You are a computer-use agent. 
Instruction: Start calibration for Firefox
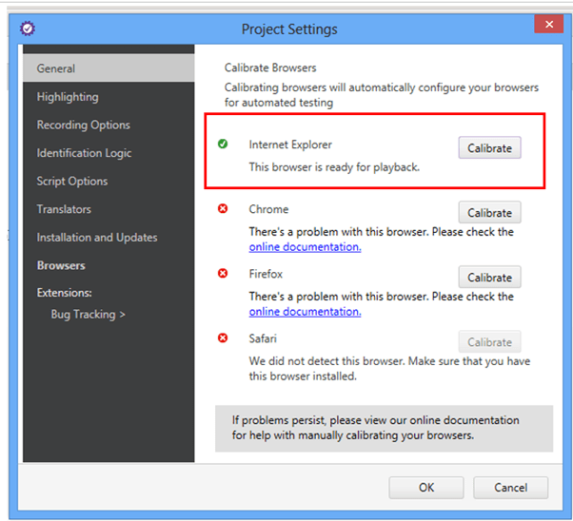click(489, 278)
